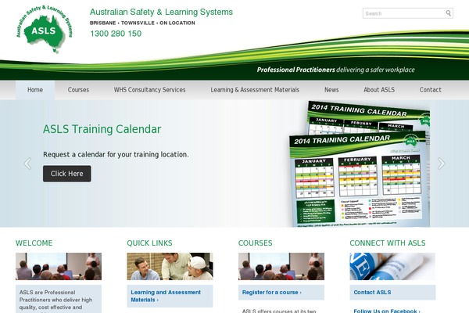Image resolution: width=469 pixels, height=313 pixels.
Task: Click the Courses section classroom photo
Action: (x=281, y=266)
